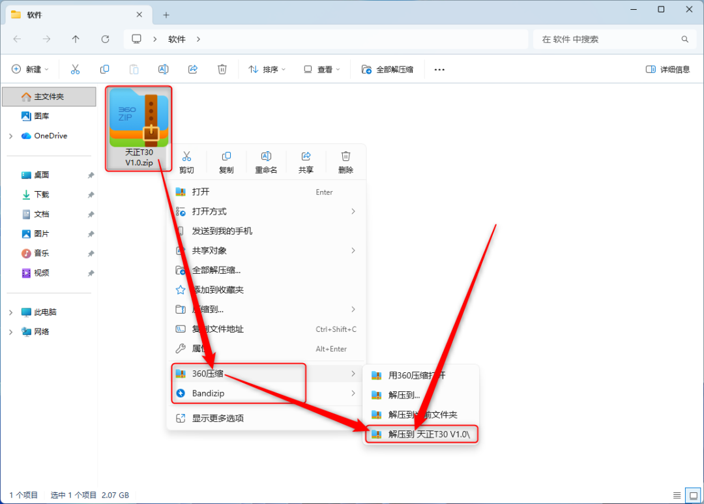Choose 解压到 天正T30 V1.0\ submenu item
Viewport: 704px width, 504px height.
[421, 434]
